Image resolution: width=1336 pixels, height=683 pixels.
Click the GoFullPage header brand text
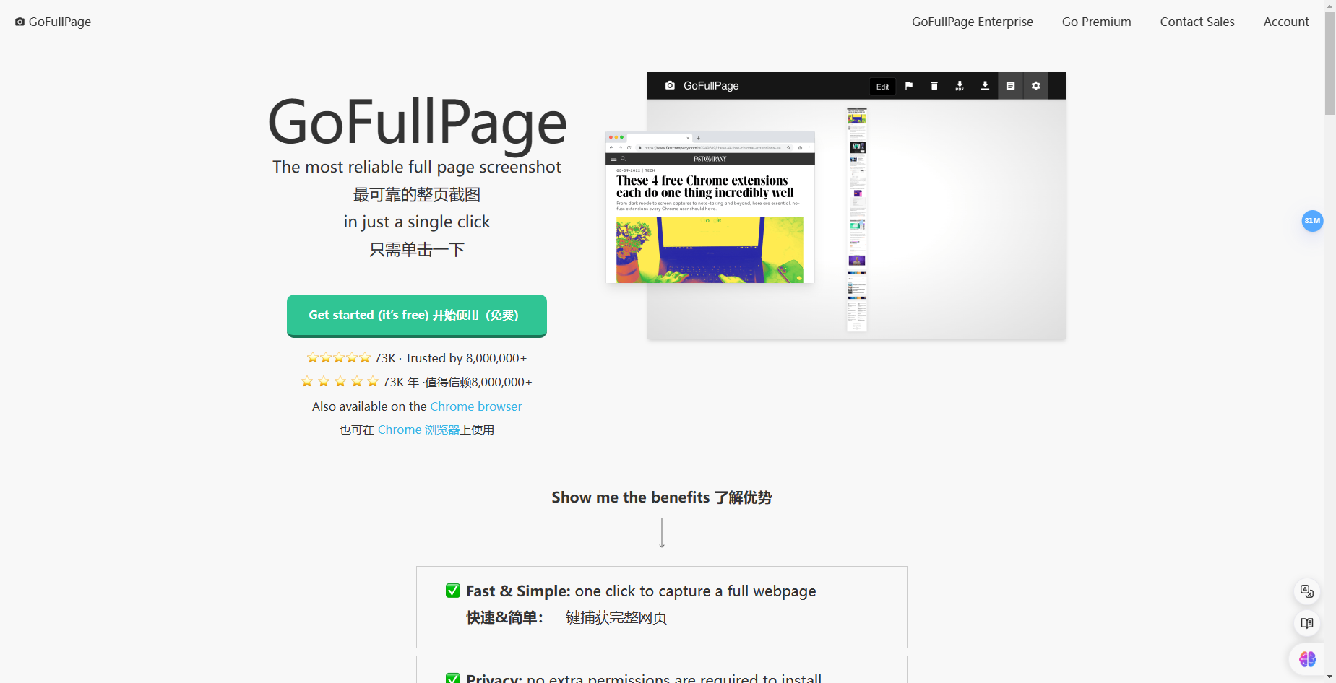(60, 22)
